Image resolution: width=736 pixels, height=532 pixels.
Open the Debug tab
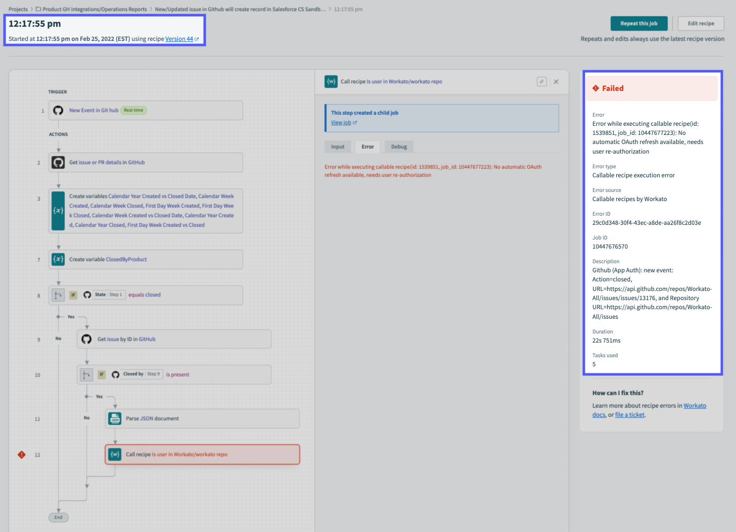(x=398, y=147)
